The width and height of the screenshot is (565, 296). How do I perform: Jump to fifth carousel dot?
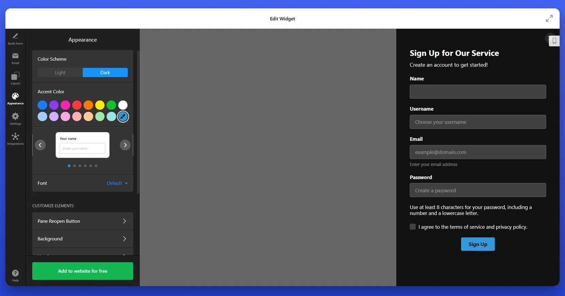coord(91,166)
